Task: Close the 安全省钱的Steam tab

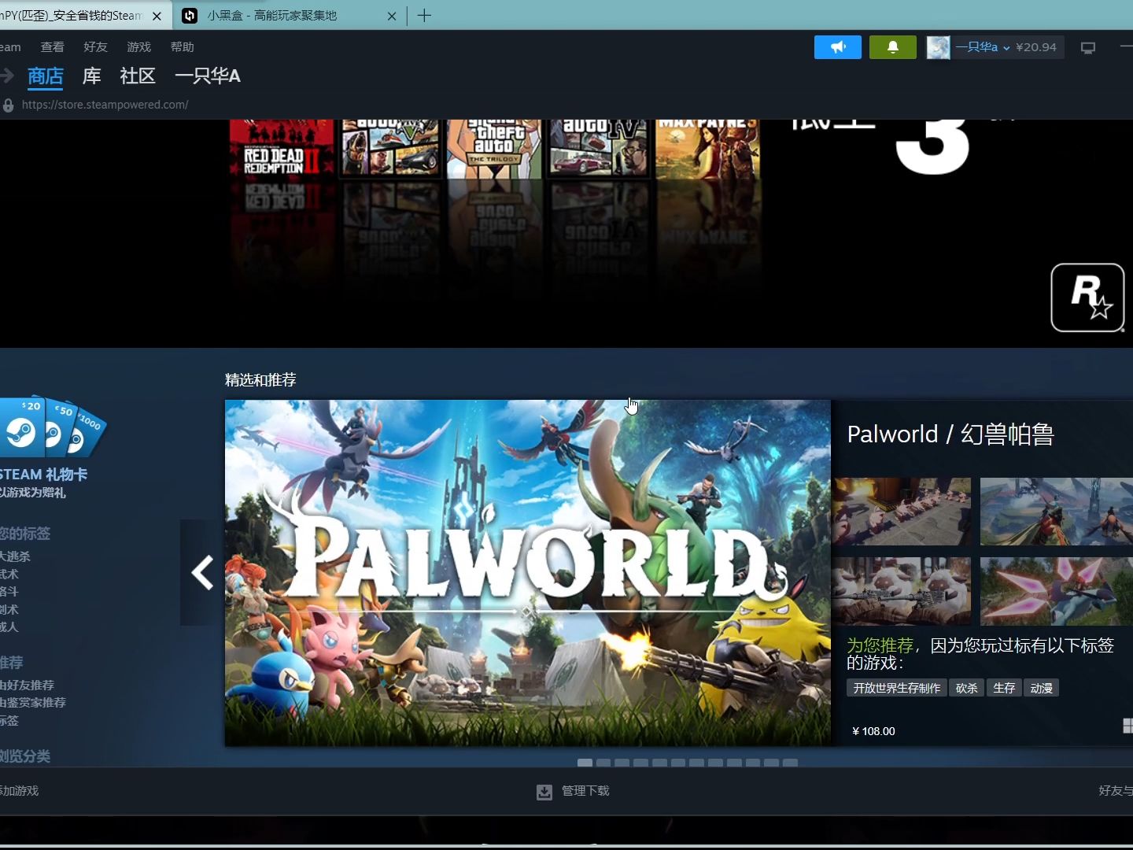Action: 157,16
